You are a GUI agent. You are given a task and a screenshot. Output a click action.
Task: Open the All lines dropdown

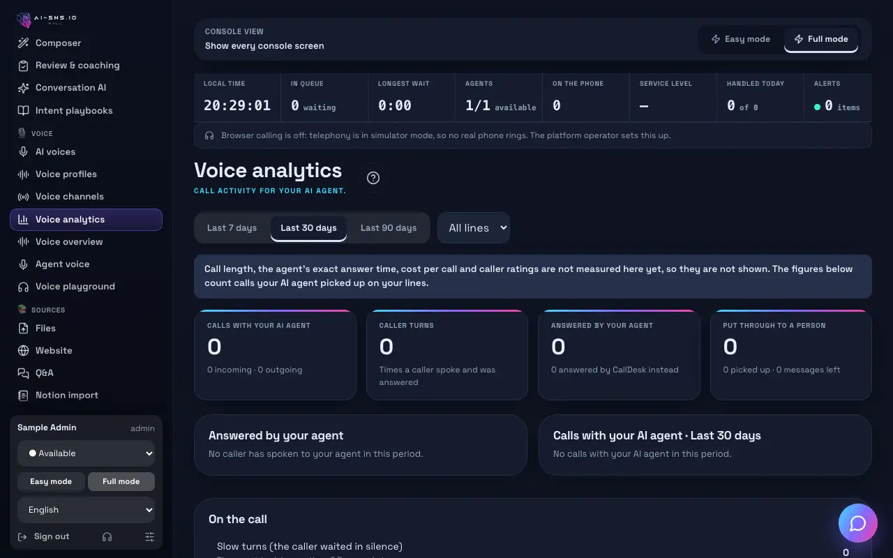(474, 228)
